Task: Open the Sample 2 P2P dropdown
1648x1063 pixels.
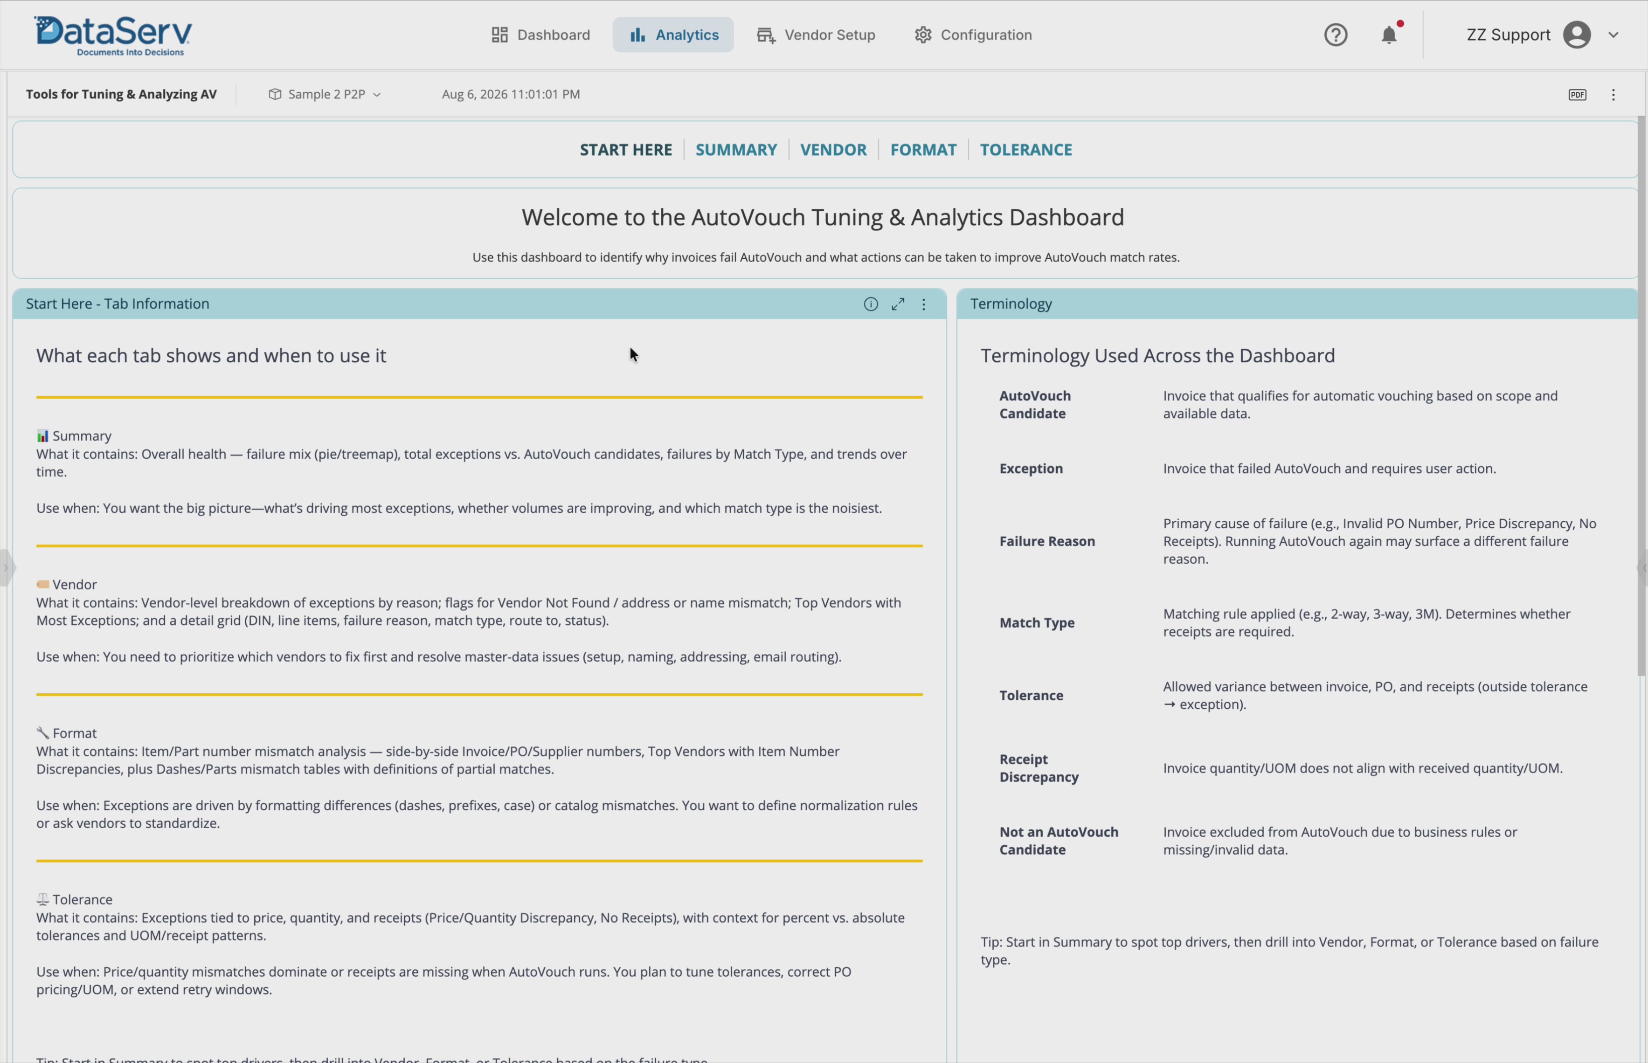Action: 325,94
